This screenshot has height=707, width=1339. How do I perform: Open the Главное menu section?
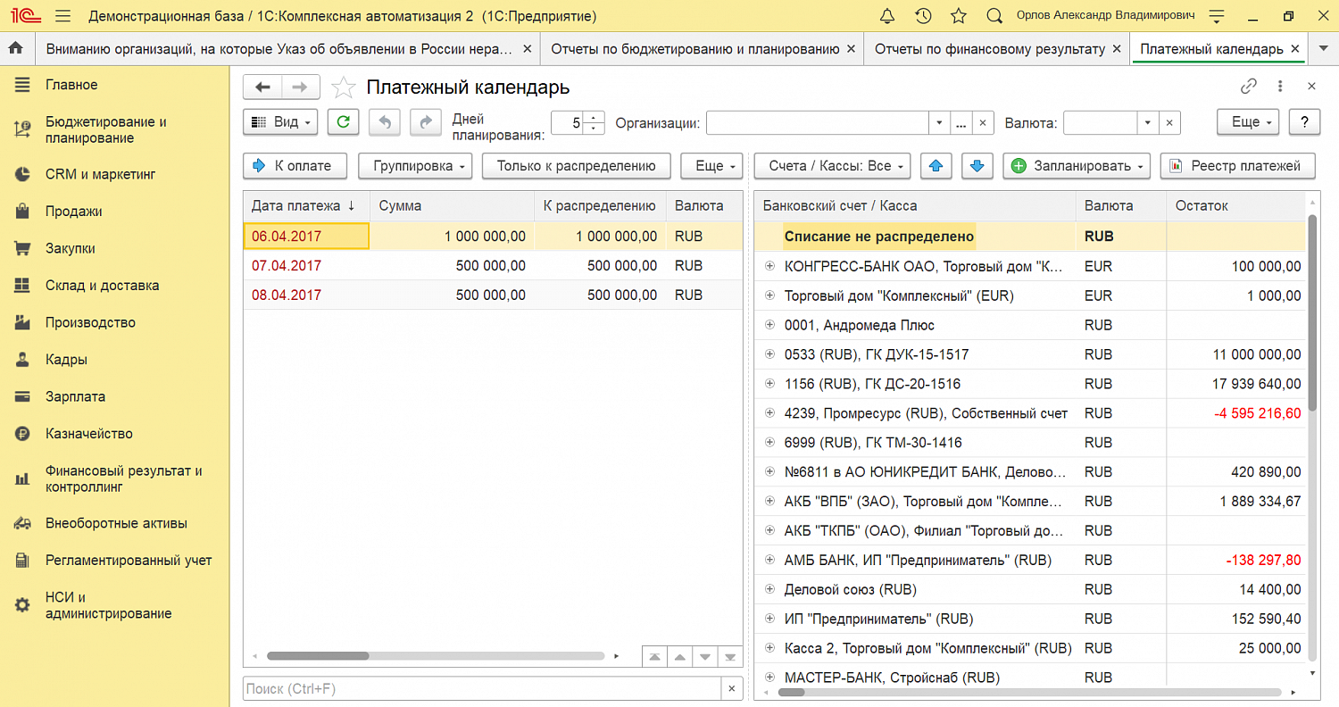click(x=71, y=85)
